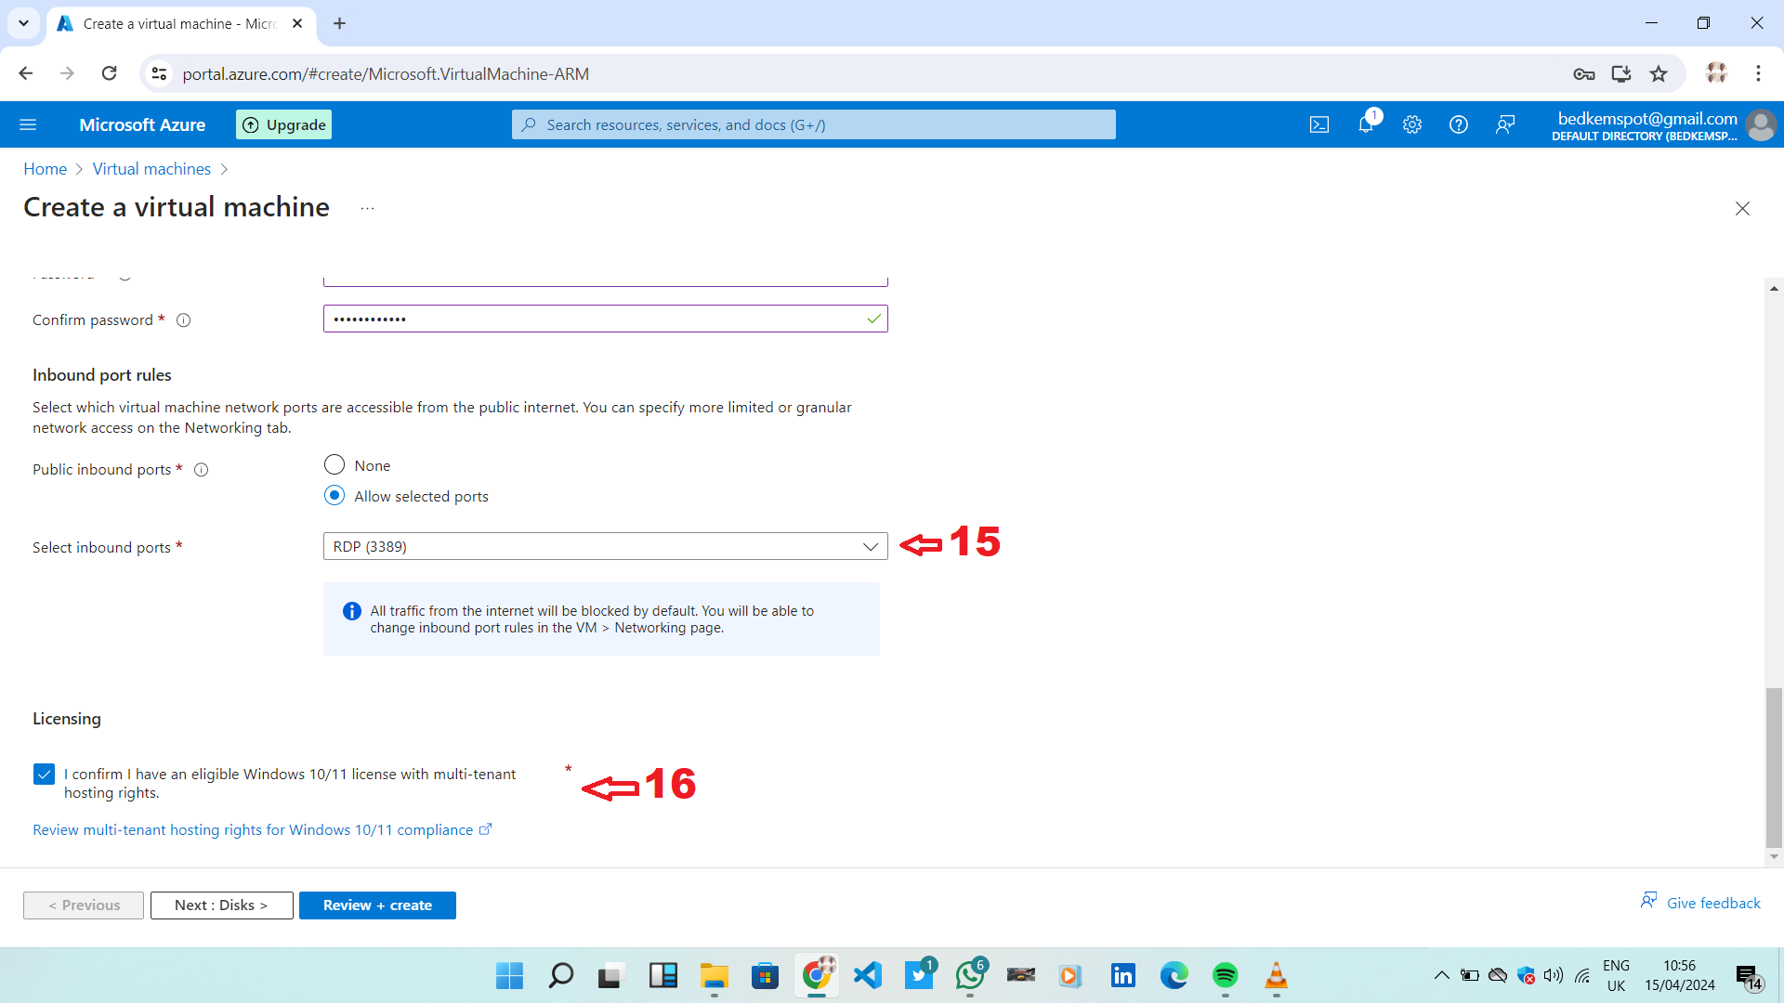
Task: Uncheck the Windows license confirmation checkbox
Action: pos(44,774)
